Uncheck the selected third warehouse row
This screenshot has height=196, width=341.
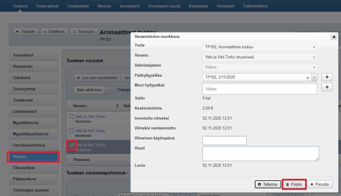pyautogui.click(x=71, y=145)
